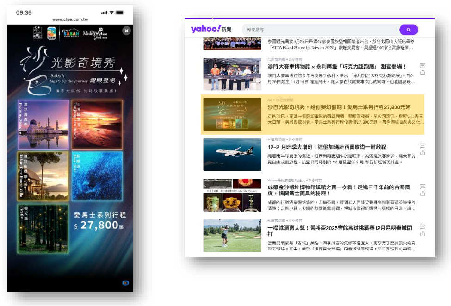Select the Floating Mosque photo tile
The height and width of the screenshot is (306, 451).
pyautogui.click(x=43, y=125)
